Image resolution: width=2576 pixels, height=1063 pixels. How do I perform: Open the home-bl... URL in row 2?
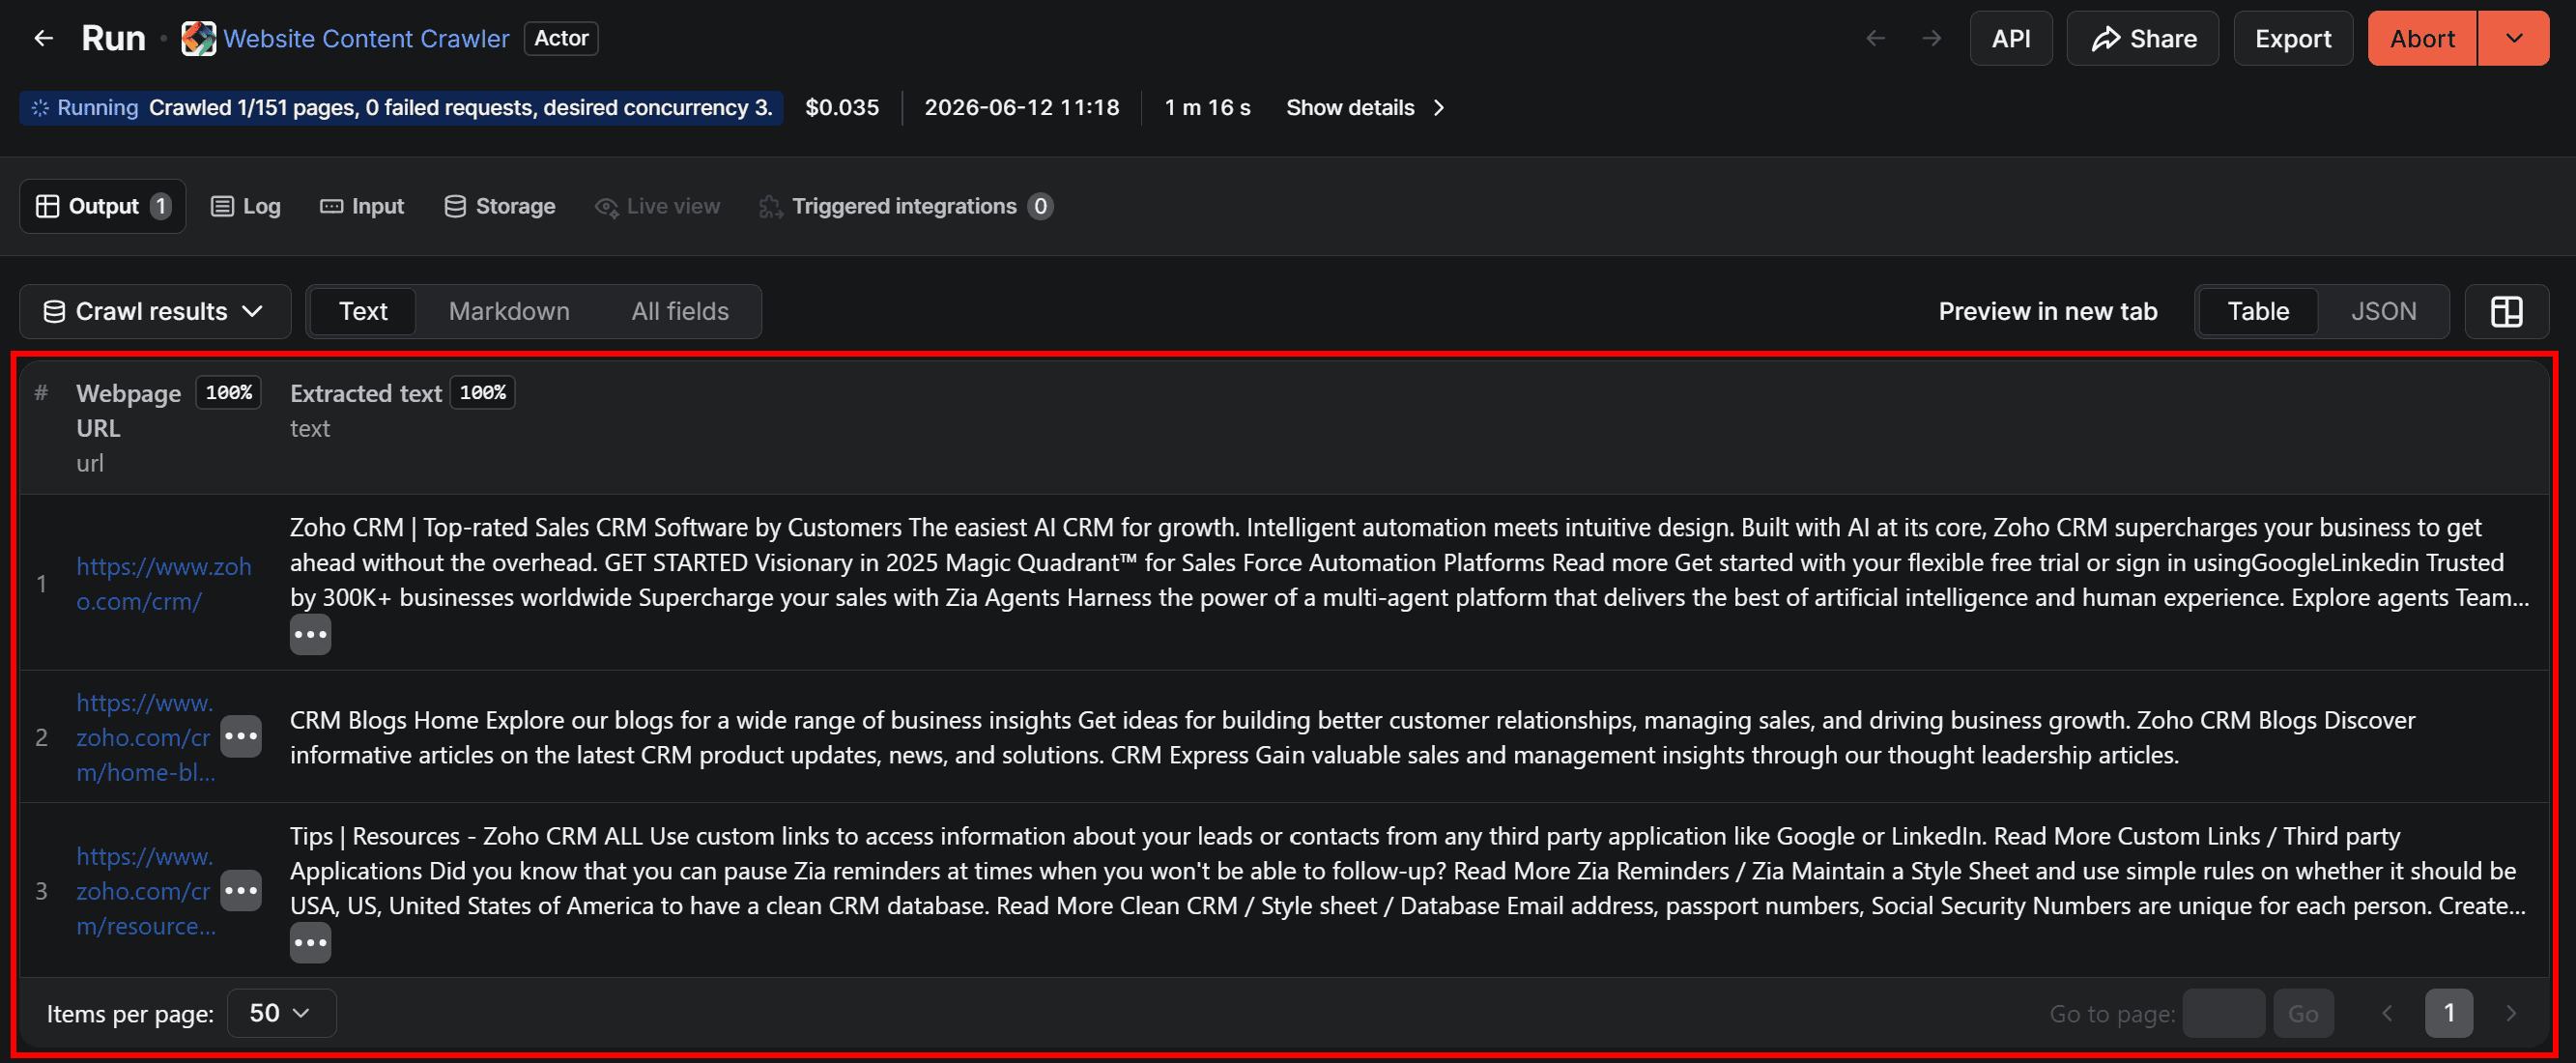146,737
